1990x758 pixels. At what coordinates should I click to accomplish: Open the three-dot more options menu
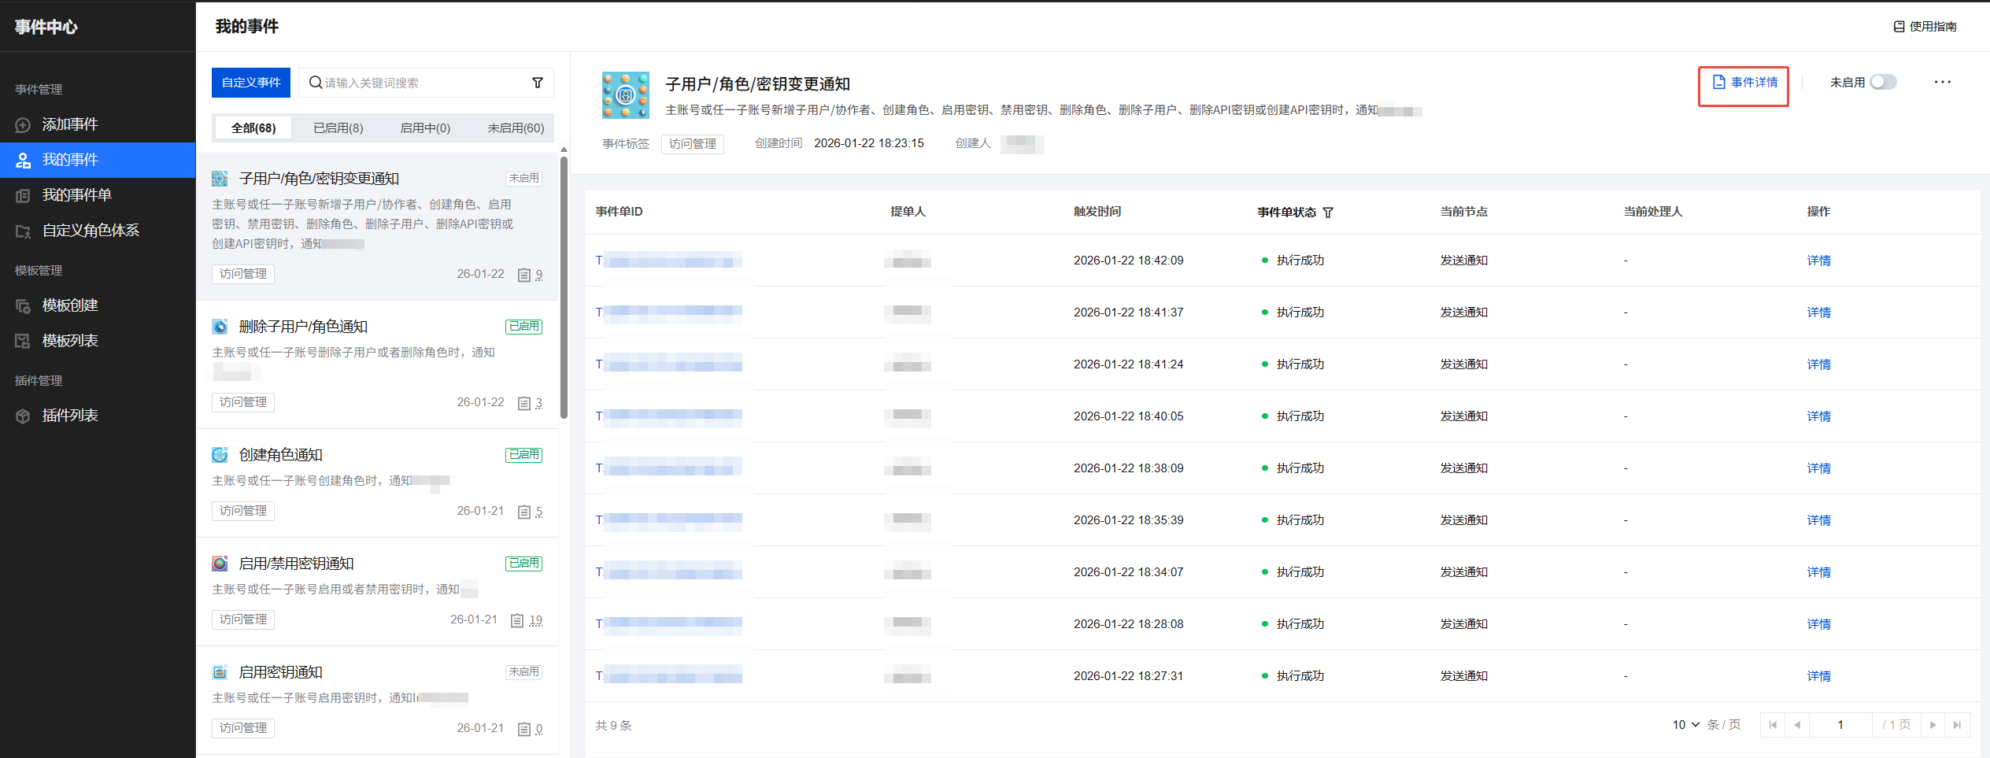coord(1942,82)
